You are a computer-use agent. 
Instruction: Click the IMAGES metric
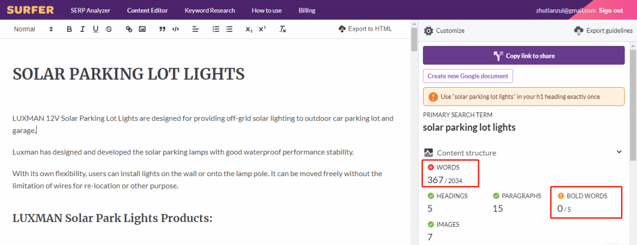click(443, 231)
